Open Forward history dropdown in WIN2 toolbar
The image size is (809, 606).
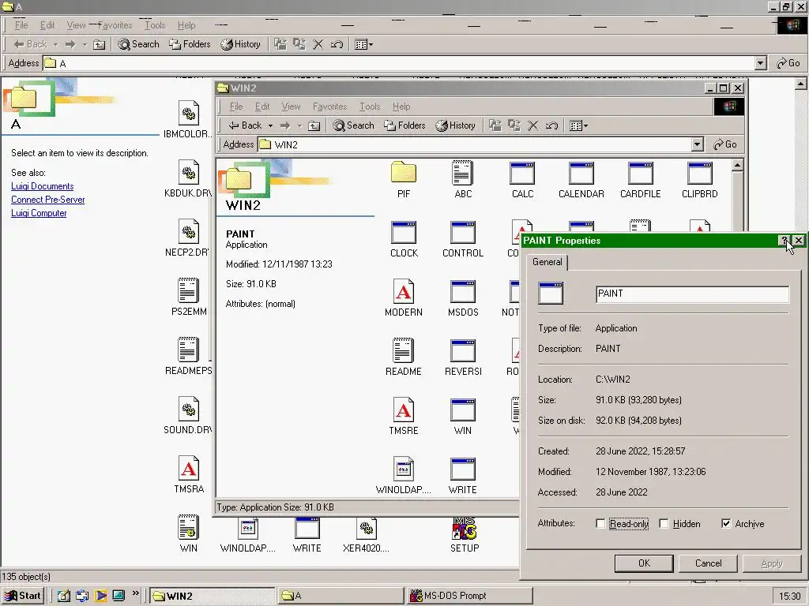tap(299, 125)
